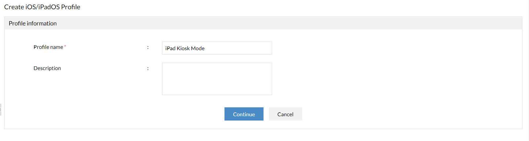Image resolution: width=529 pixels, height=141 pixels.
Task: Focus the Profile name input field
Action: coord(217,48)
